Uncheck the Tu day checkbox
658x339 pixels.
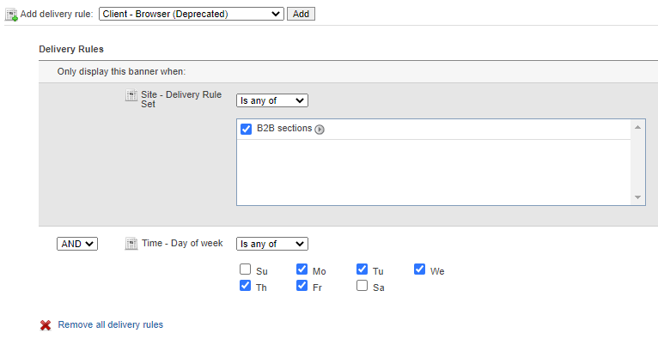(x=362, y=269)
